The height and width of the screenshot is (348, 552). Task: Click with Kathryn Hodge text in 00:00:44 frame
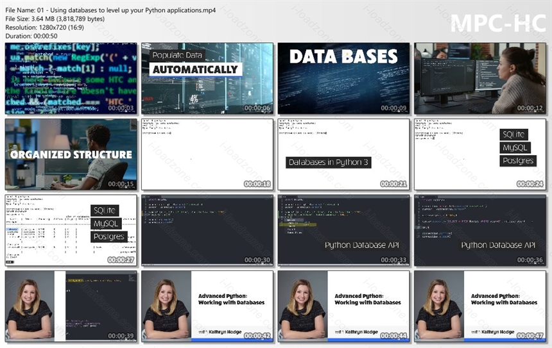coord(356,332)
